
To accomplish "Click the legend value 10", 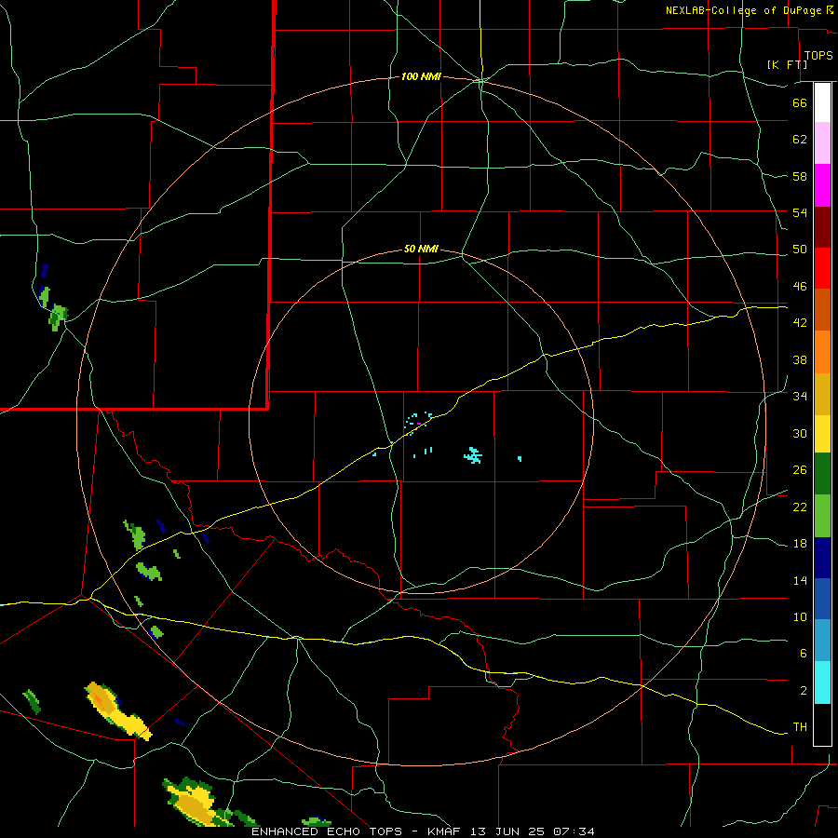I will pyautogui.click(x=800, y=616).
